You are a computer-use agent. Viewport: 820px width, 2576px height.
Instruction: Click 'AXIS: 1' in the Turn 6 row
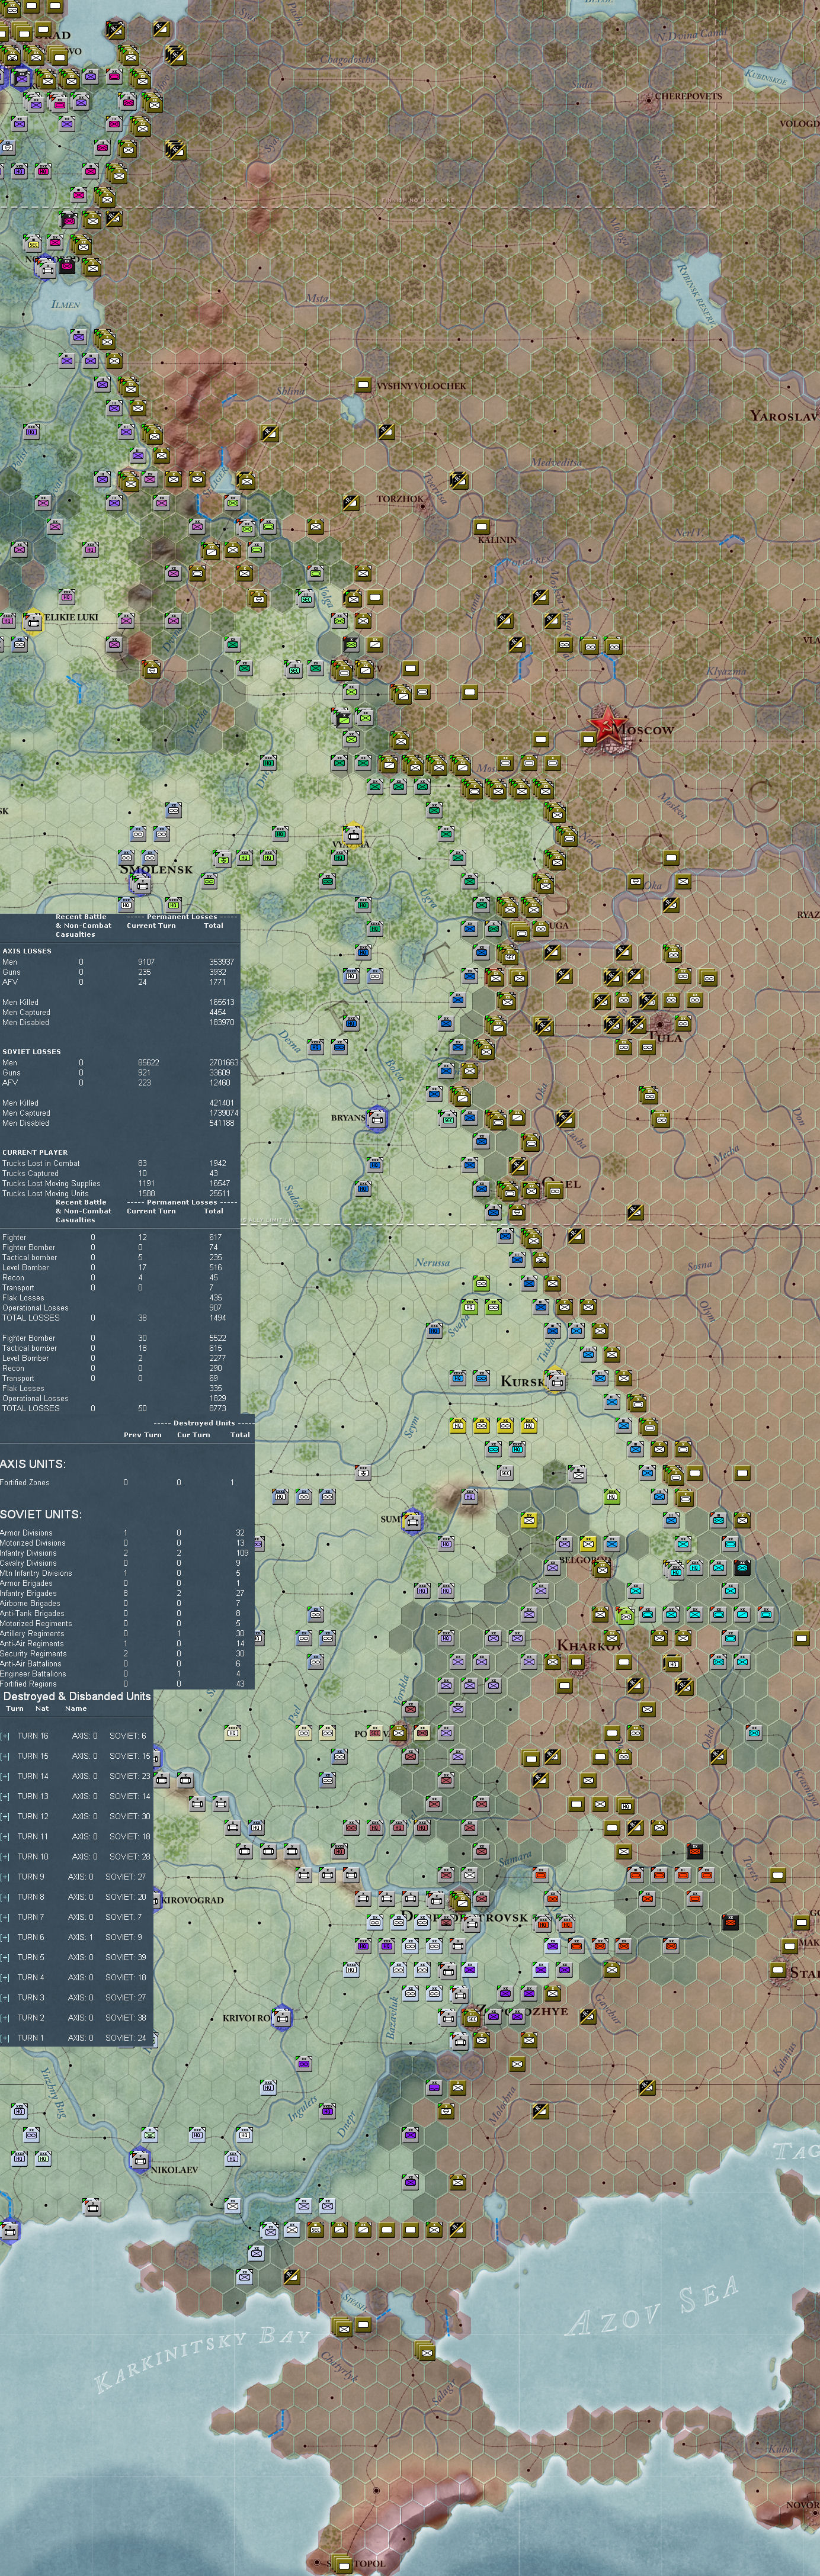(x=80, y=1937)
